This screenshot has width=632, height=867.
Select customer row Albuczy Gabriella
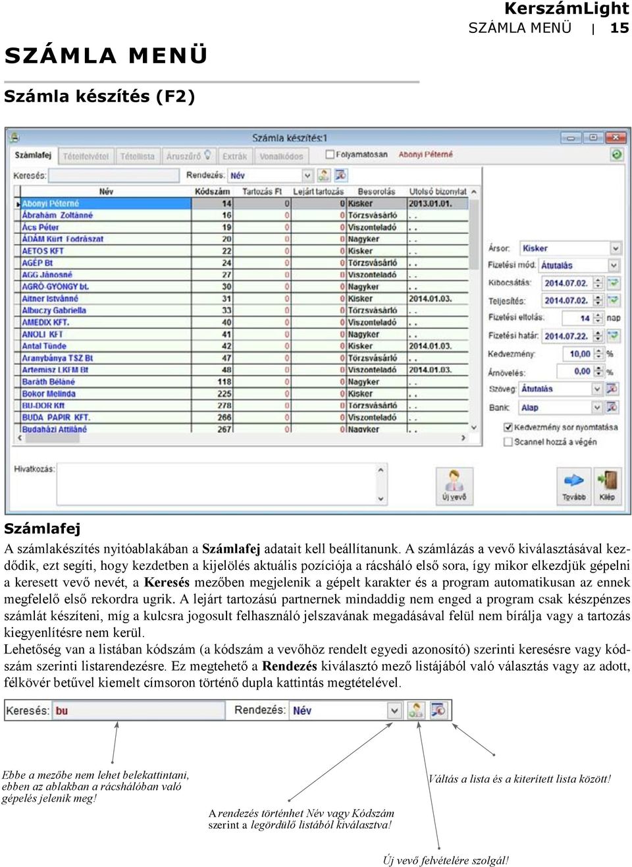tap(244, 310)
